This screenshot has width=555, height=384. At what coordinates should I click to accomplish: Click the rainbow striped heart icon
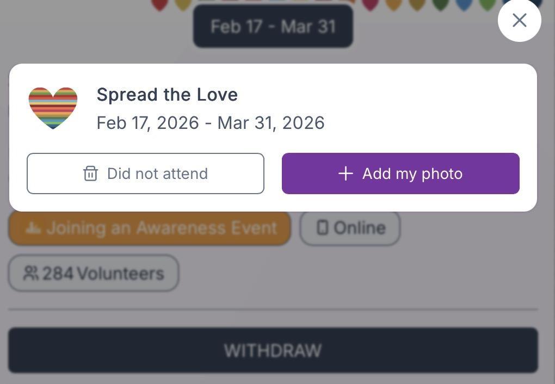[x=53, y=108]
